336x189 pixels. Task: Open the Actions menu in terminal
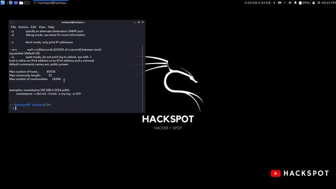pyautogui.click(x=23, y=27)
